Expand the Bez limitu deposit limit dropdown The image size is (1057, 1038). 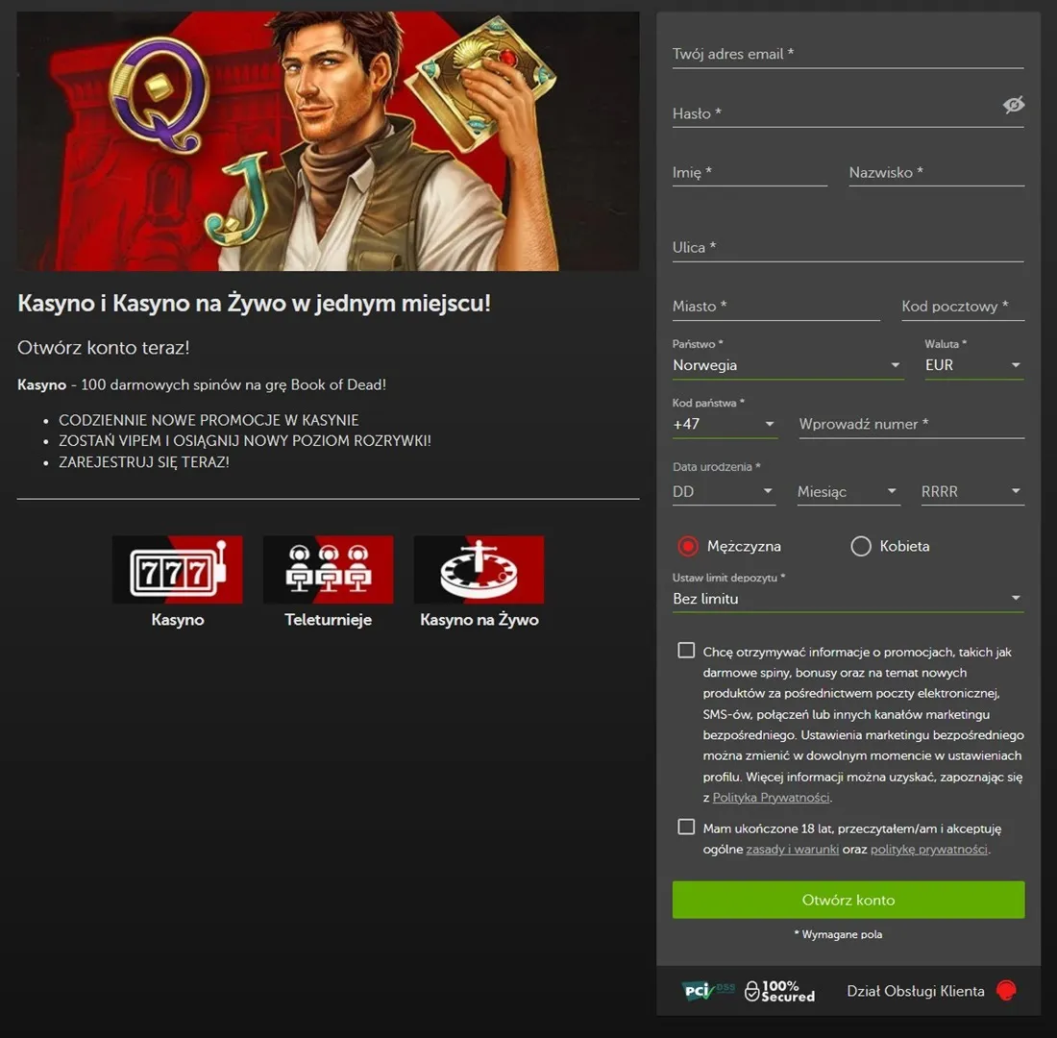click(x=848, y=599)
